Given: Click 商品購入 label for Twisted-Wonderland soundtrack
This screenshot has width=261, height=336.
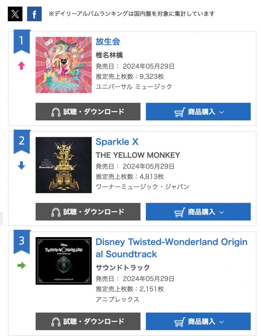Looking at the screenshot, I should 201,321.
